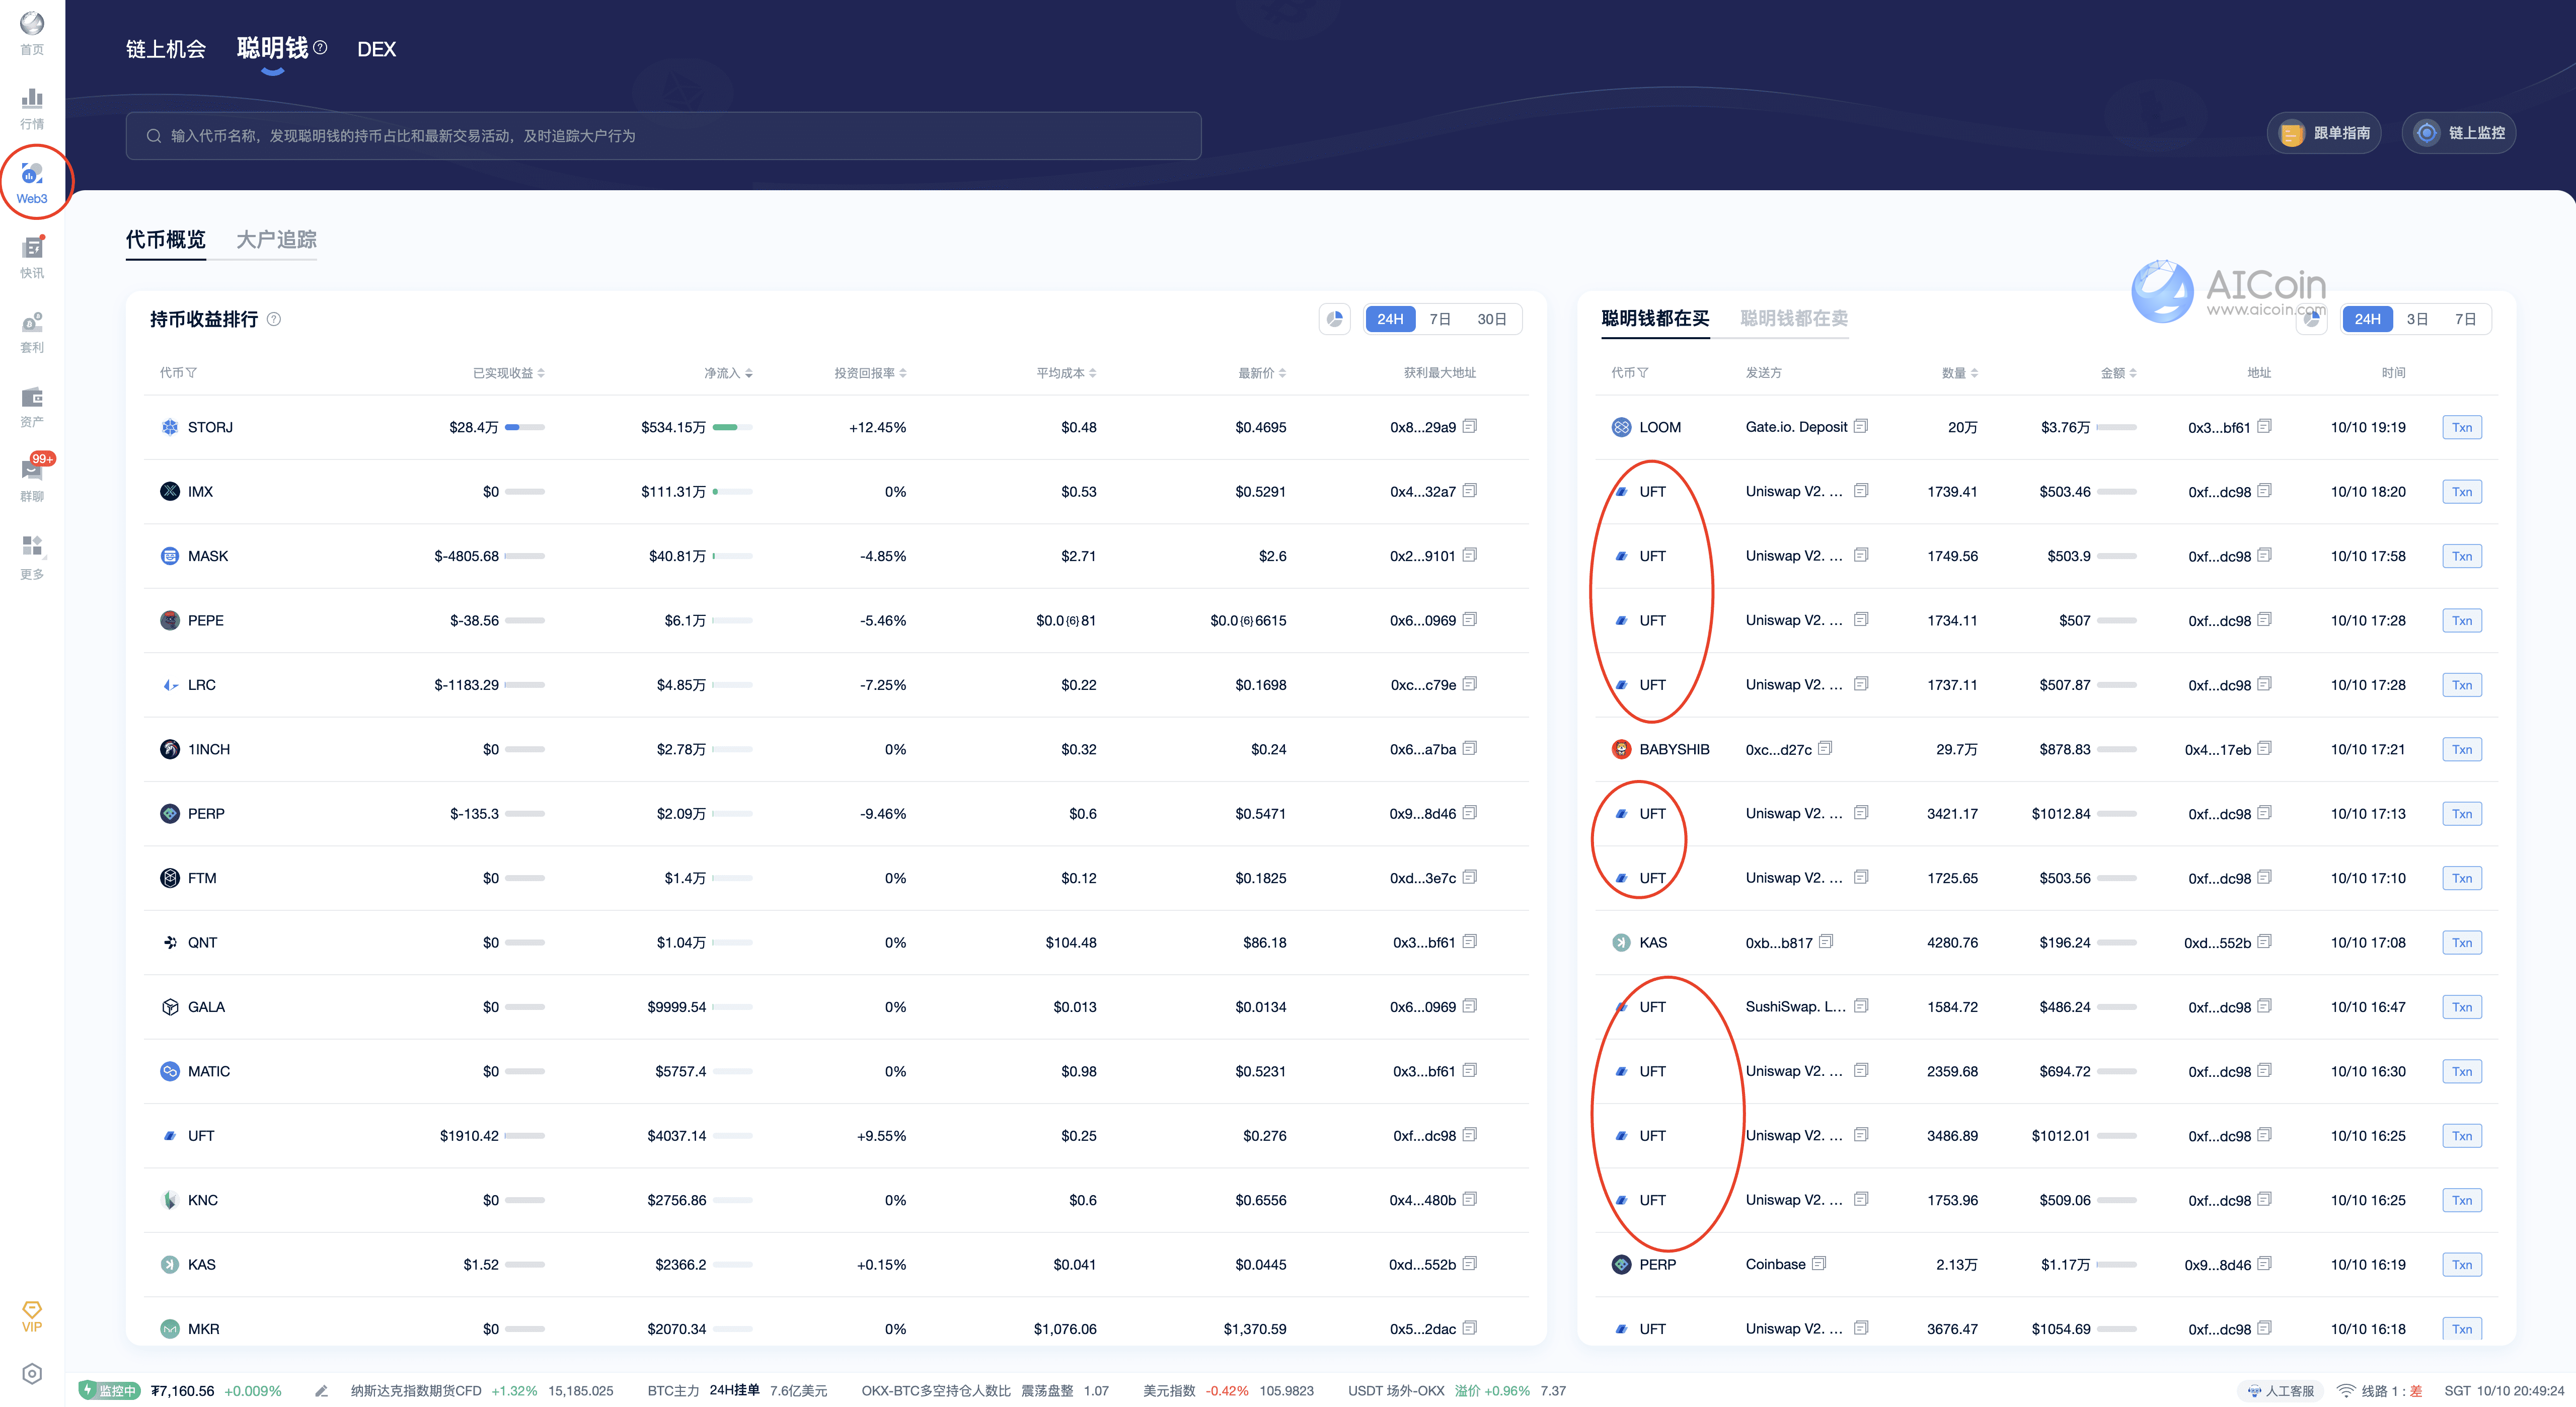Click the QNT average cost $104.48
Viewport: 2576px width, 1407px height.
pyautogui.click(x=1071, y=942)
